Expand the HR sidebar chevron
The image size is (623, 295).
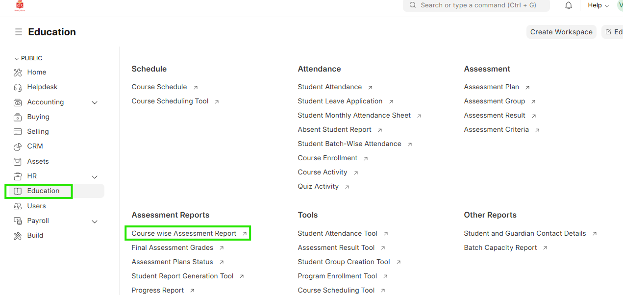[95, 176]
